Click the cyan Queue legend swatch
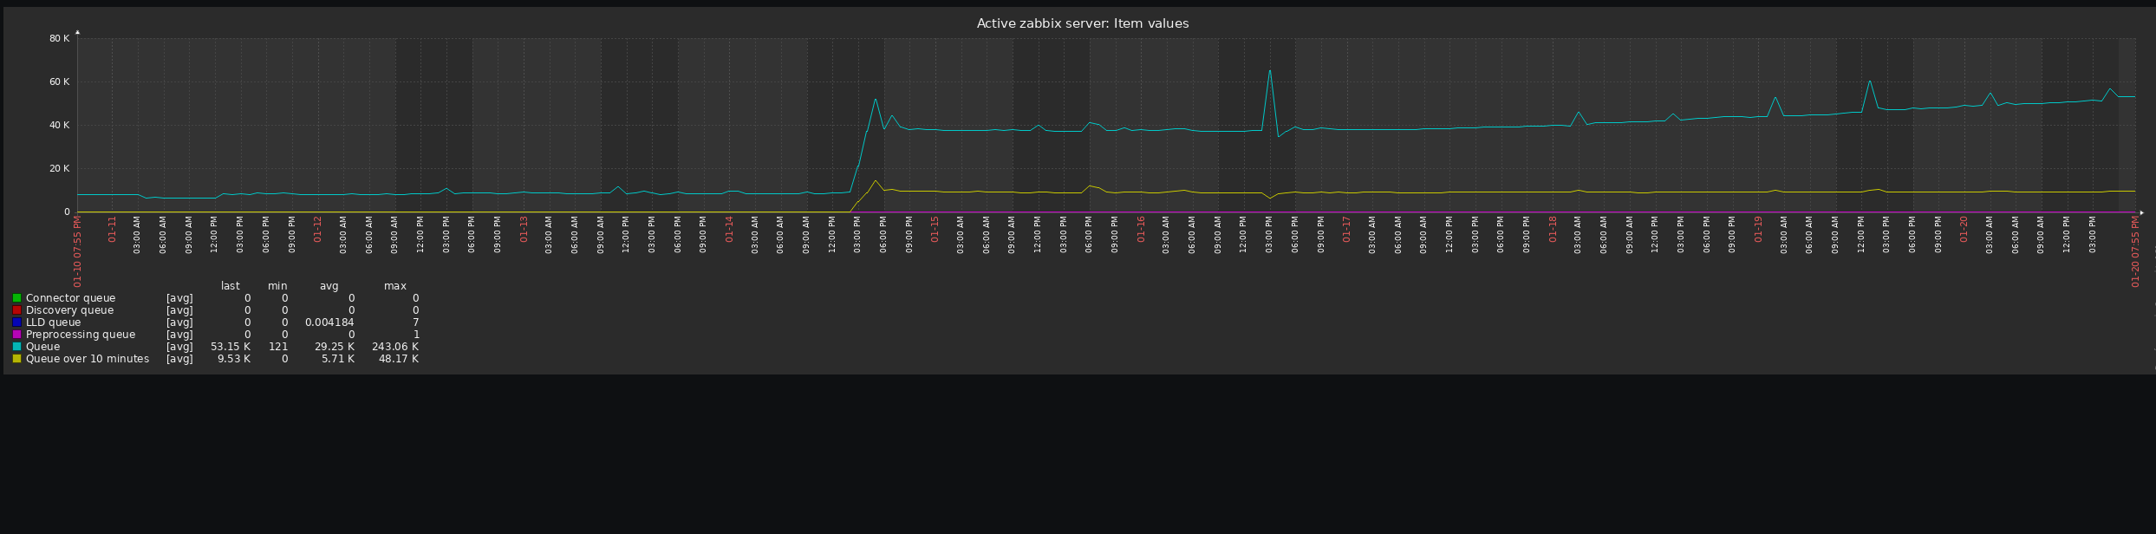The width and height of the screenshot is (2156, 534). [x=16, y=347]
